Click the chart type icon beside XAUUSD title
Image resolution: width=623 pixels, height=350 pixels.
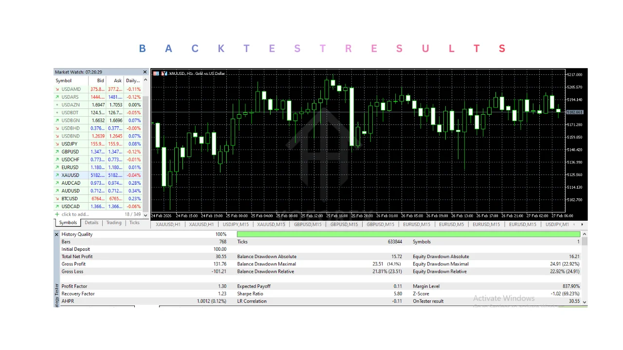[x=165, y=73]
